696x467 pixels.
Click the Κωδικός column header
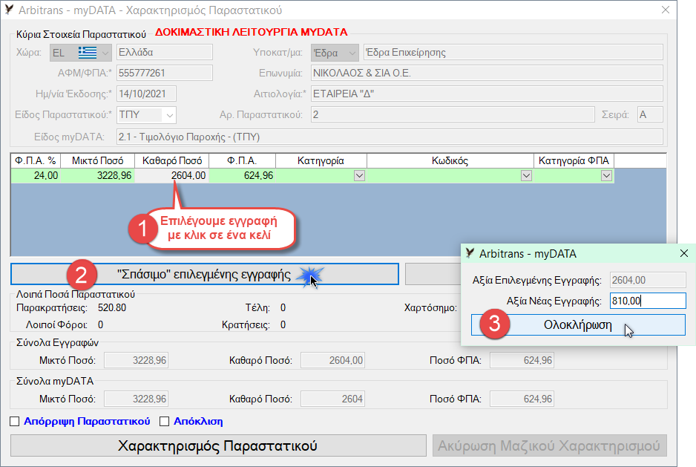pyautogui.click(x=450, y=161)
